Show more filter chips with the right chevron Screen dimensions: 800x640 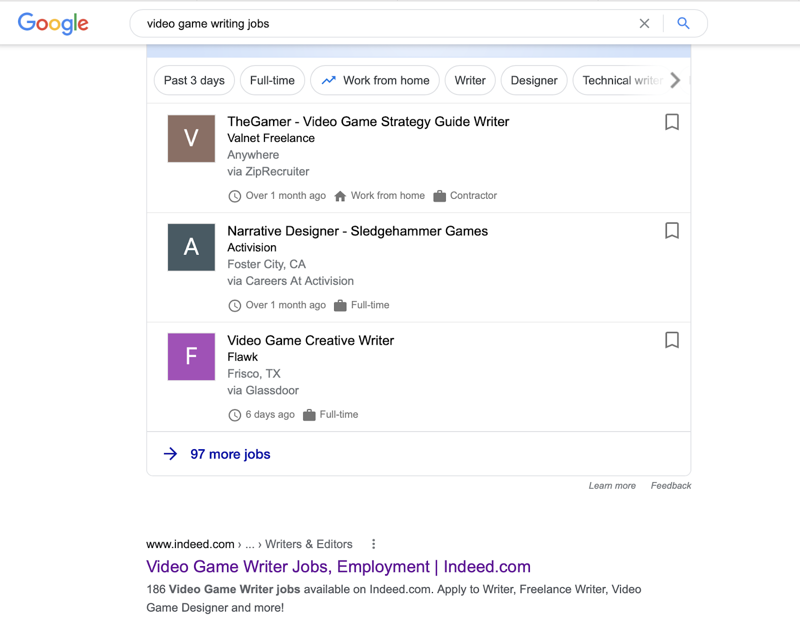click(675, 80)
